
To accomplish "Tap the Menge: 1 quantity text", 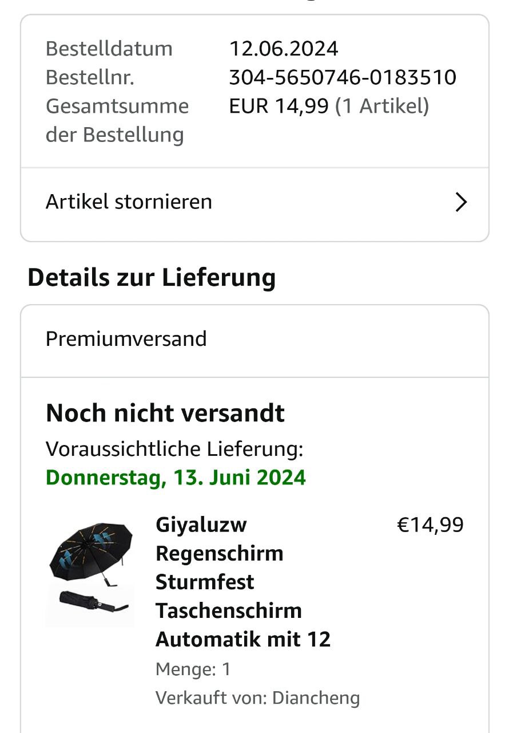I will [x=193, y=669].
